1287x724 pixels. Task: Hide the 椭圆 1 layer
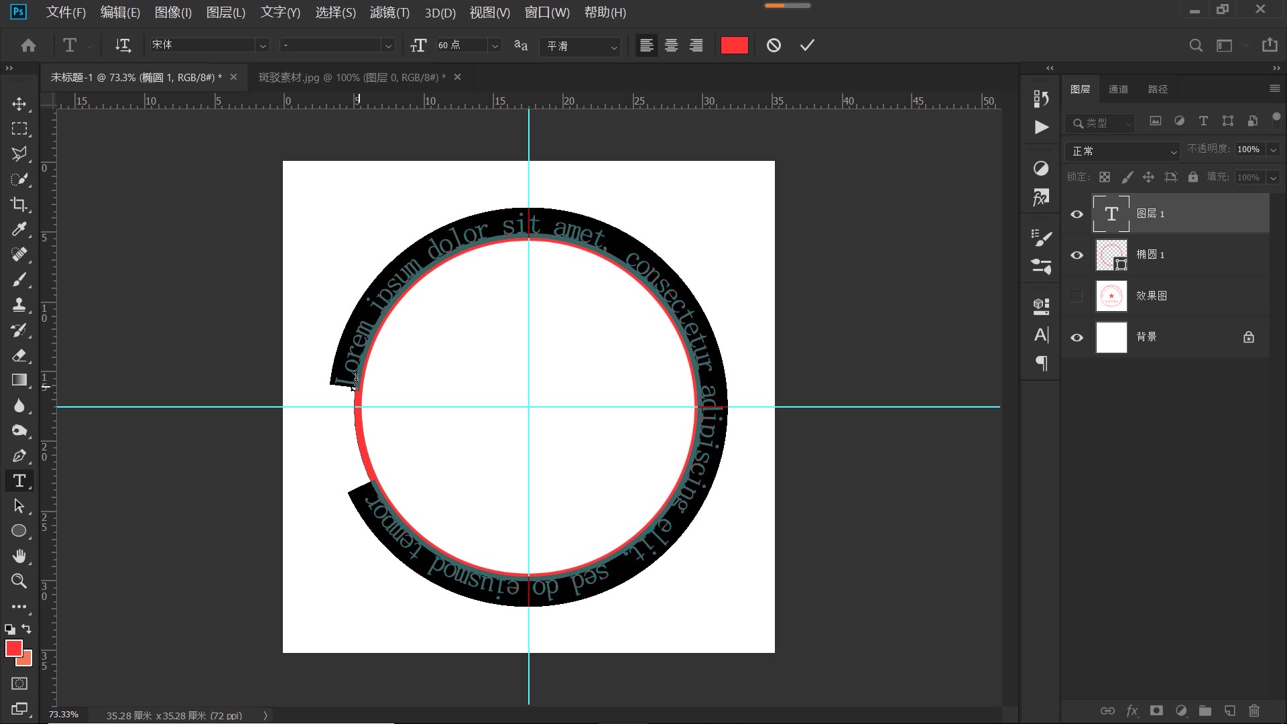pos(1077,255)
